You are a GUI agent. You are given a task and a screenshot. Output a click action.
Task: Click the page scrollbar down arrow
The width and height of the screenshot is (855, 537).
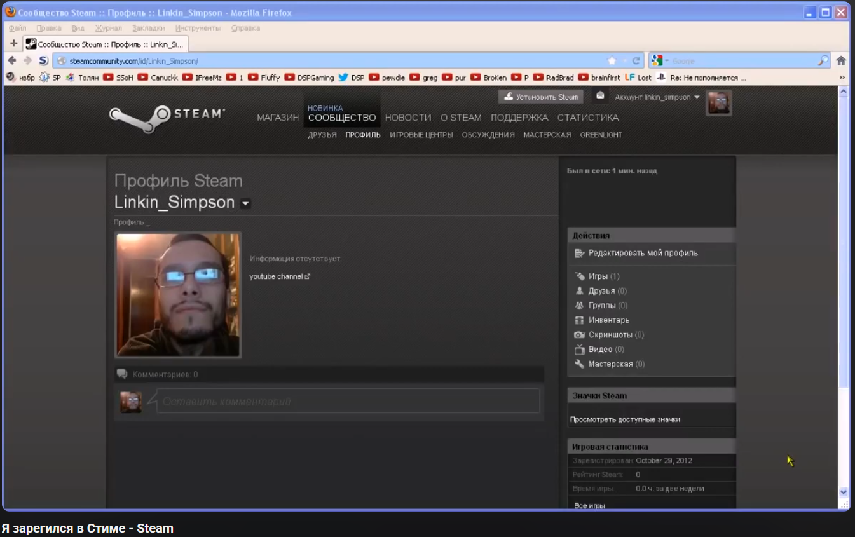(x=844, y=492)
